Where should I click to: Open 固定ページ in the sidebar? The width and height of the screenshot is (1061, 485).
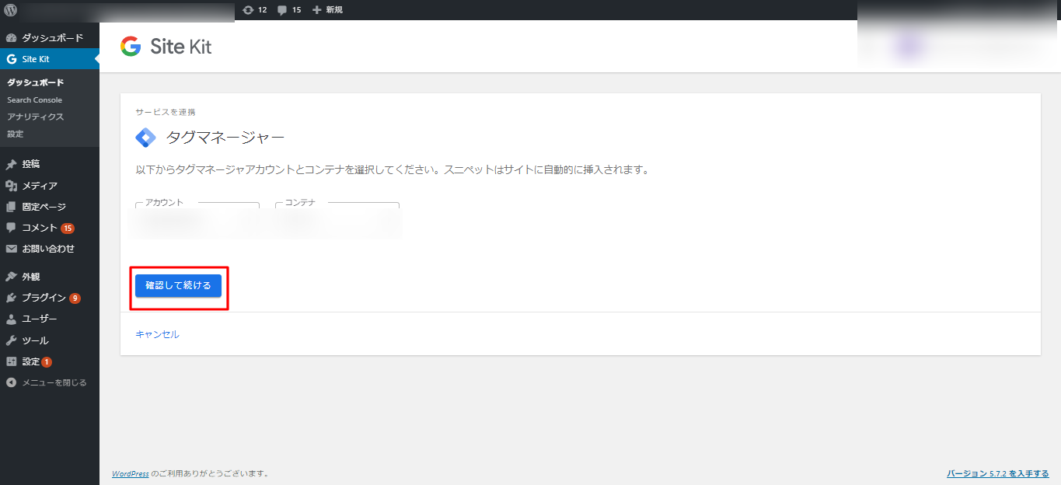coord(50,207)
